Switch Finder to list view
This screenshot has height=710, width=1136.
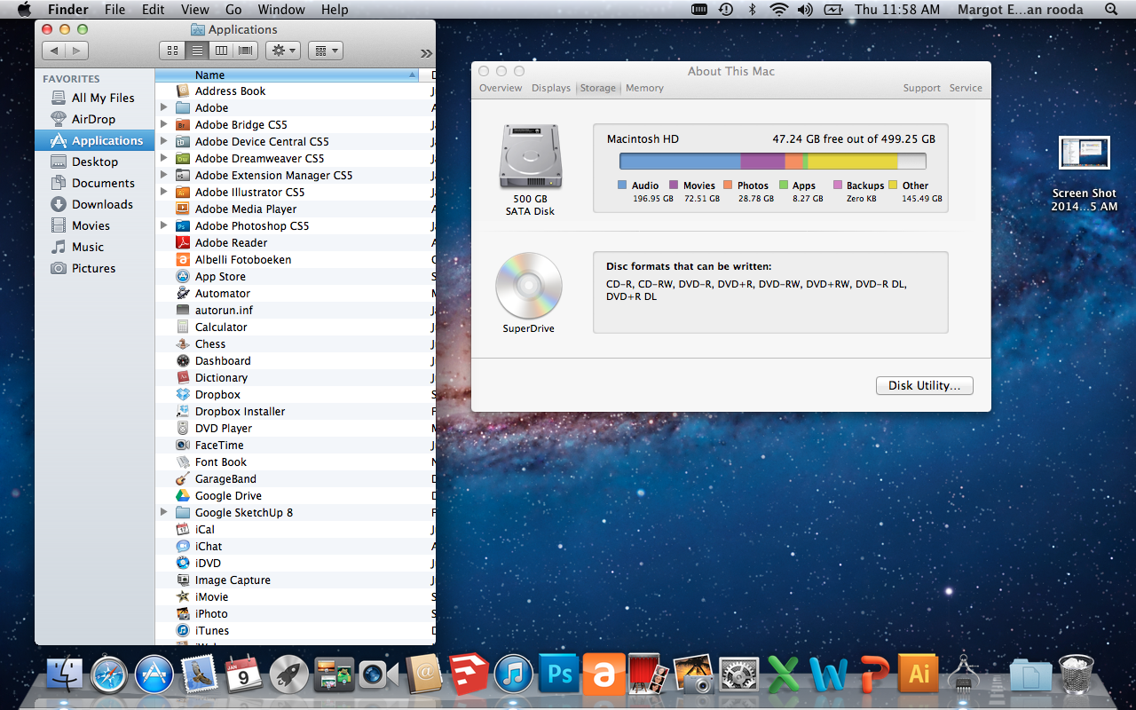pos(197,51)
